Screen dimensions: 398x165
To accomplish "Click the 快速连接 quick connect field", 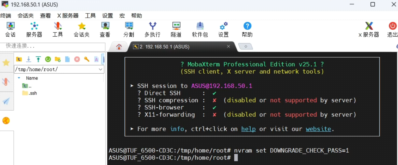I will (53, 46).
